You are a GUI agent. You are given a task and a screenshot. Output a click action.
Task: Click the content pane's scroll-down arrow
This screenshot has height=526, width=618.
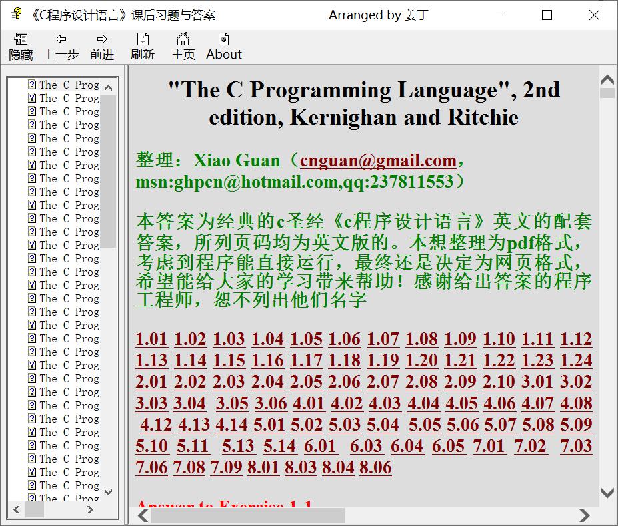pyautogui.click(x=607, y=492)
